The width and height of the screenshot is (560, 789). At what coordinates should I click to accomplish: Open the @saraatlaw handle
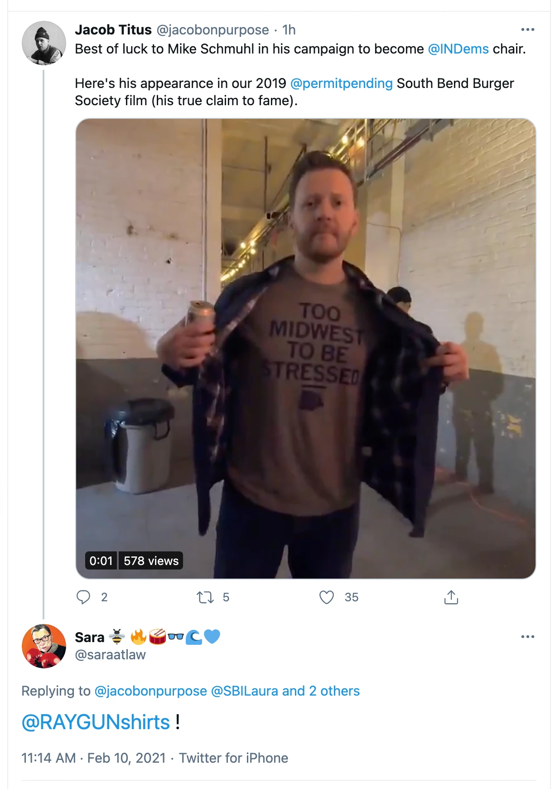click(110, 655)
